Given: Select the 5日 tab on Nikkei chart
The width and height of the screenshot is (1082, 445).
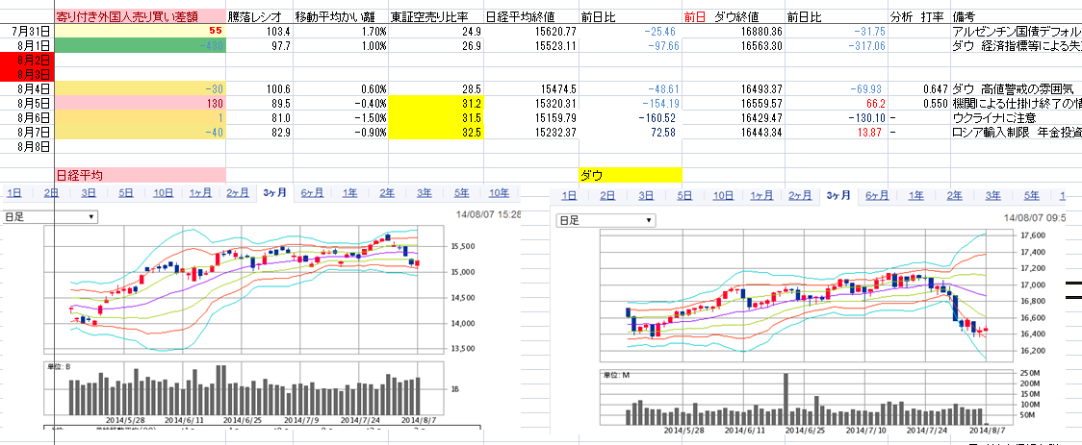Looking at the screenshot, I should click(126, 192).
